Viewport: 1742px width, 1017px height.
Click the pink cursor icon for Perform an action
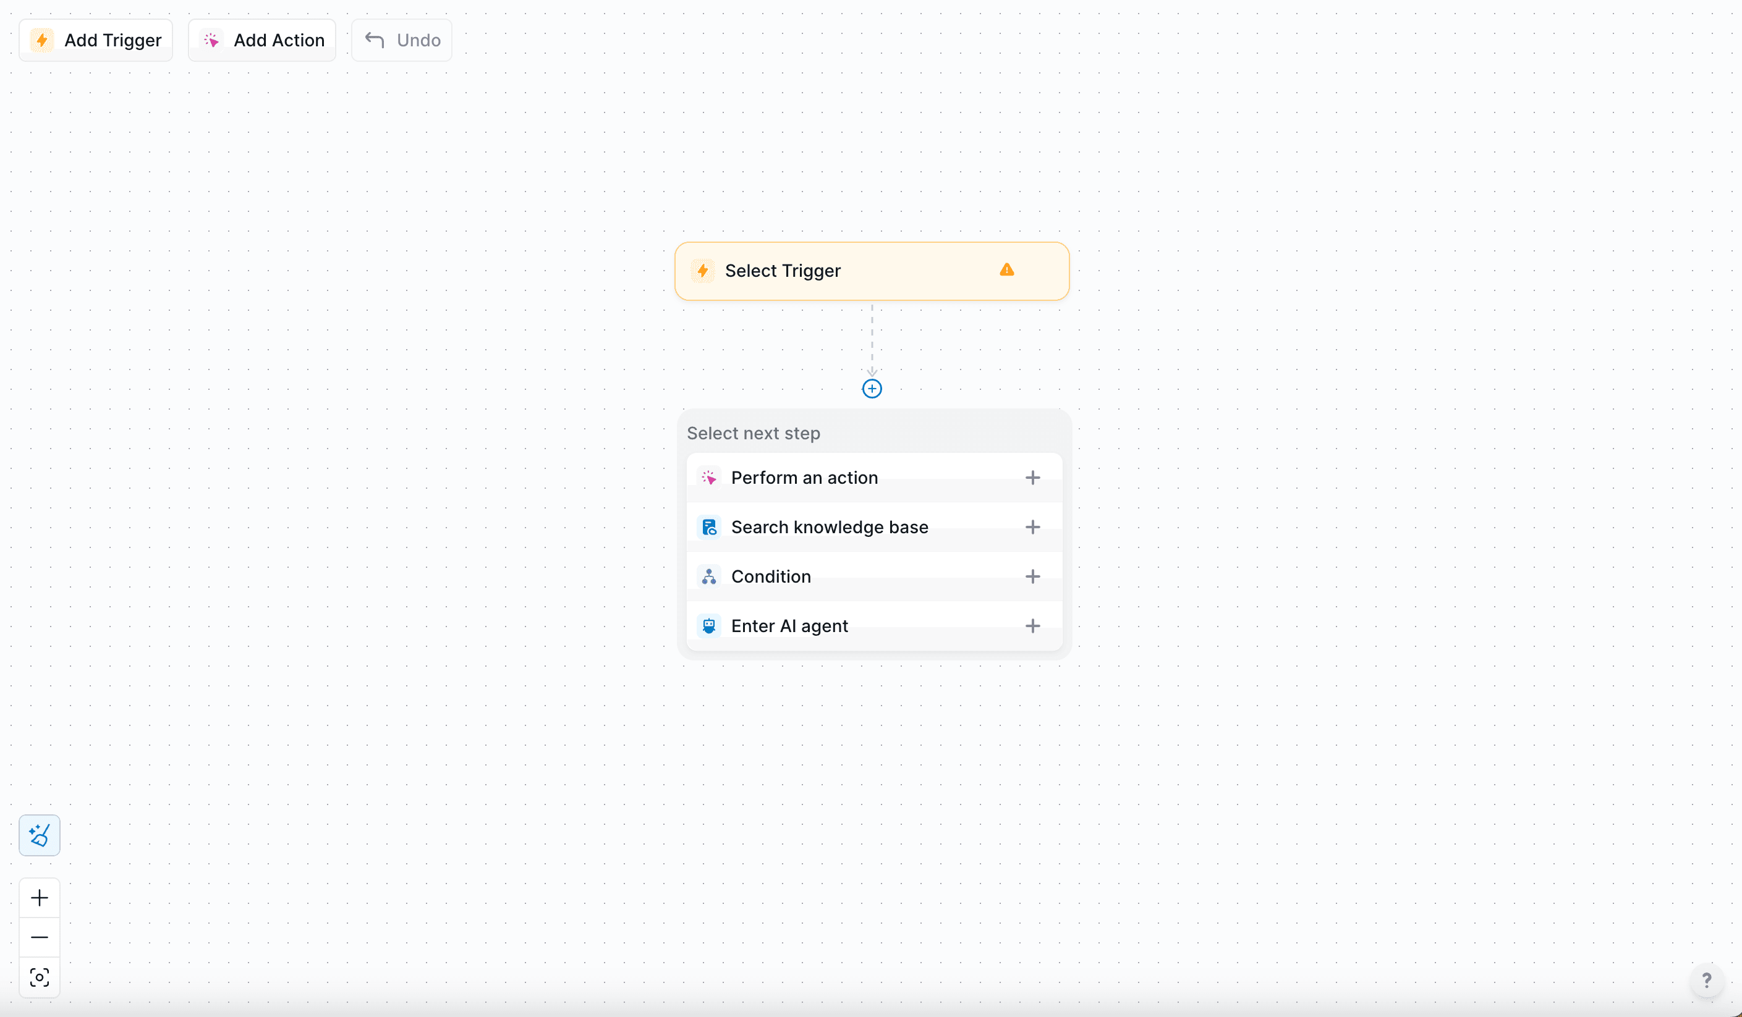(708, 478)
